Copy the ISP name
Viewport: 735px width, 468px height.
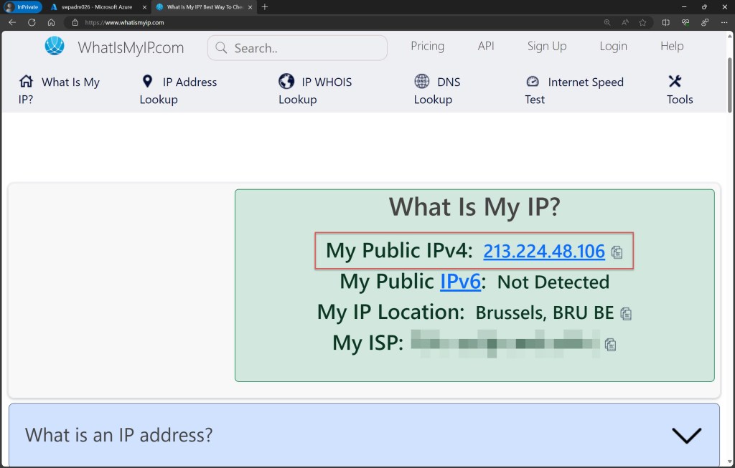[x=611, y=344]
